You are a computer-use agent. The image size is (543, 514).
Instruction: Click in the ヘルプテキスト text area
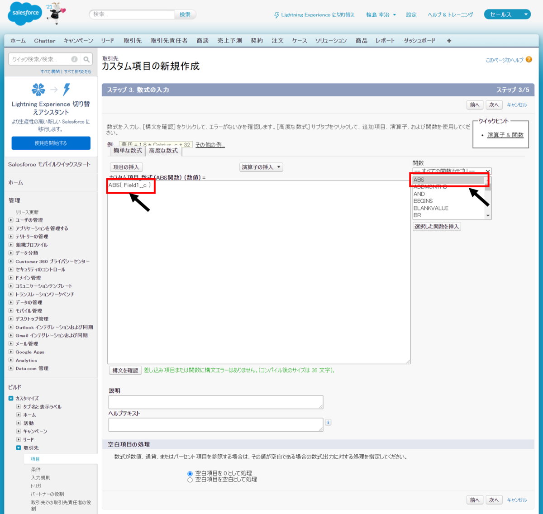(216, 425)
